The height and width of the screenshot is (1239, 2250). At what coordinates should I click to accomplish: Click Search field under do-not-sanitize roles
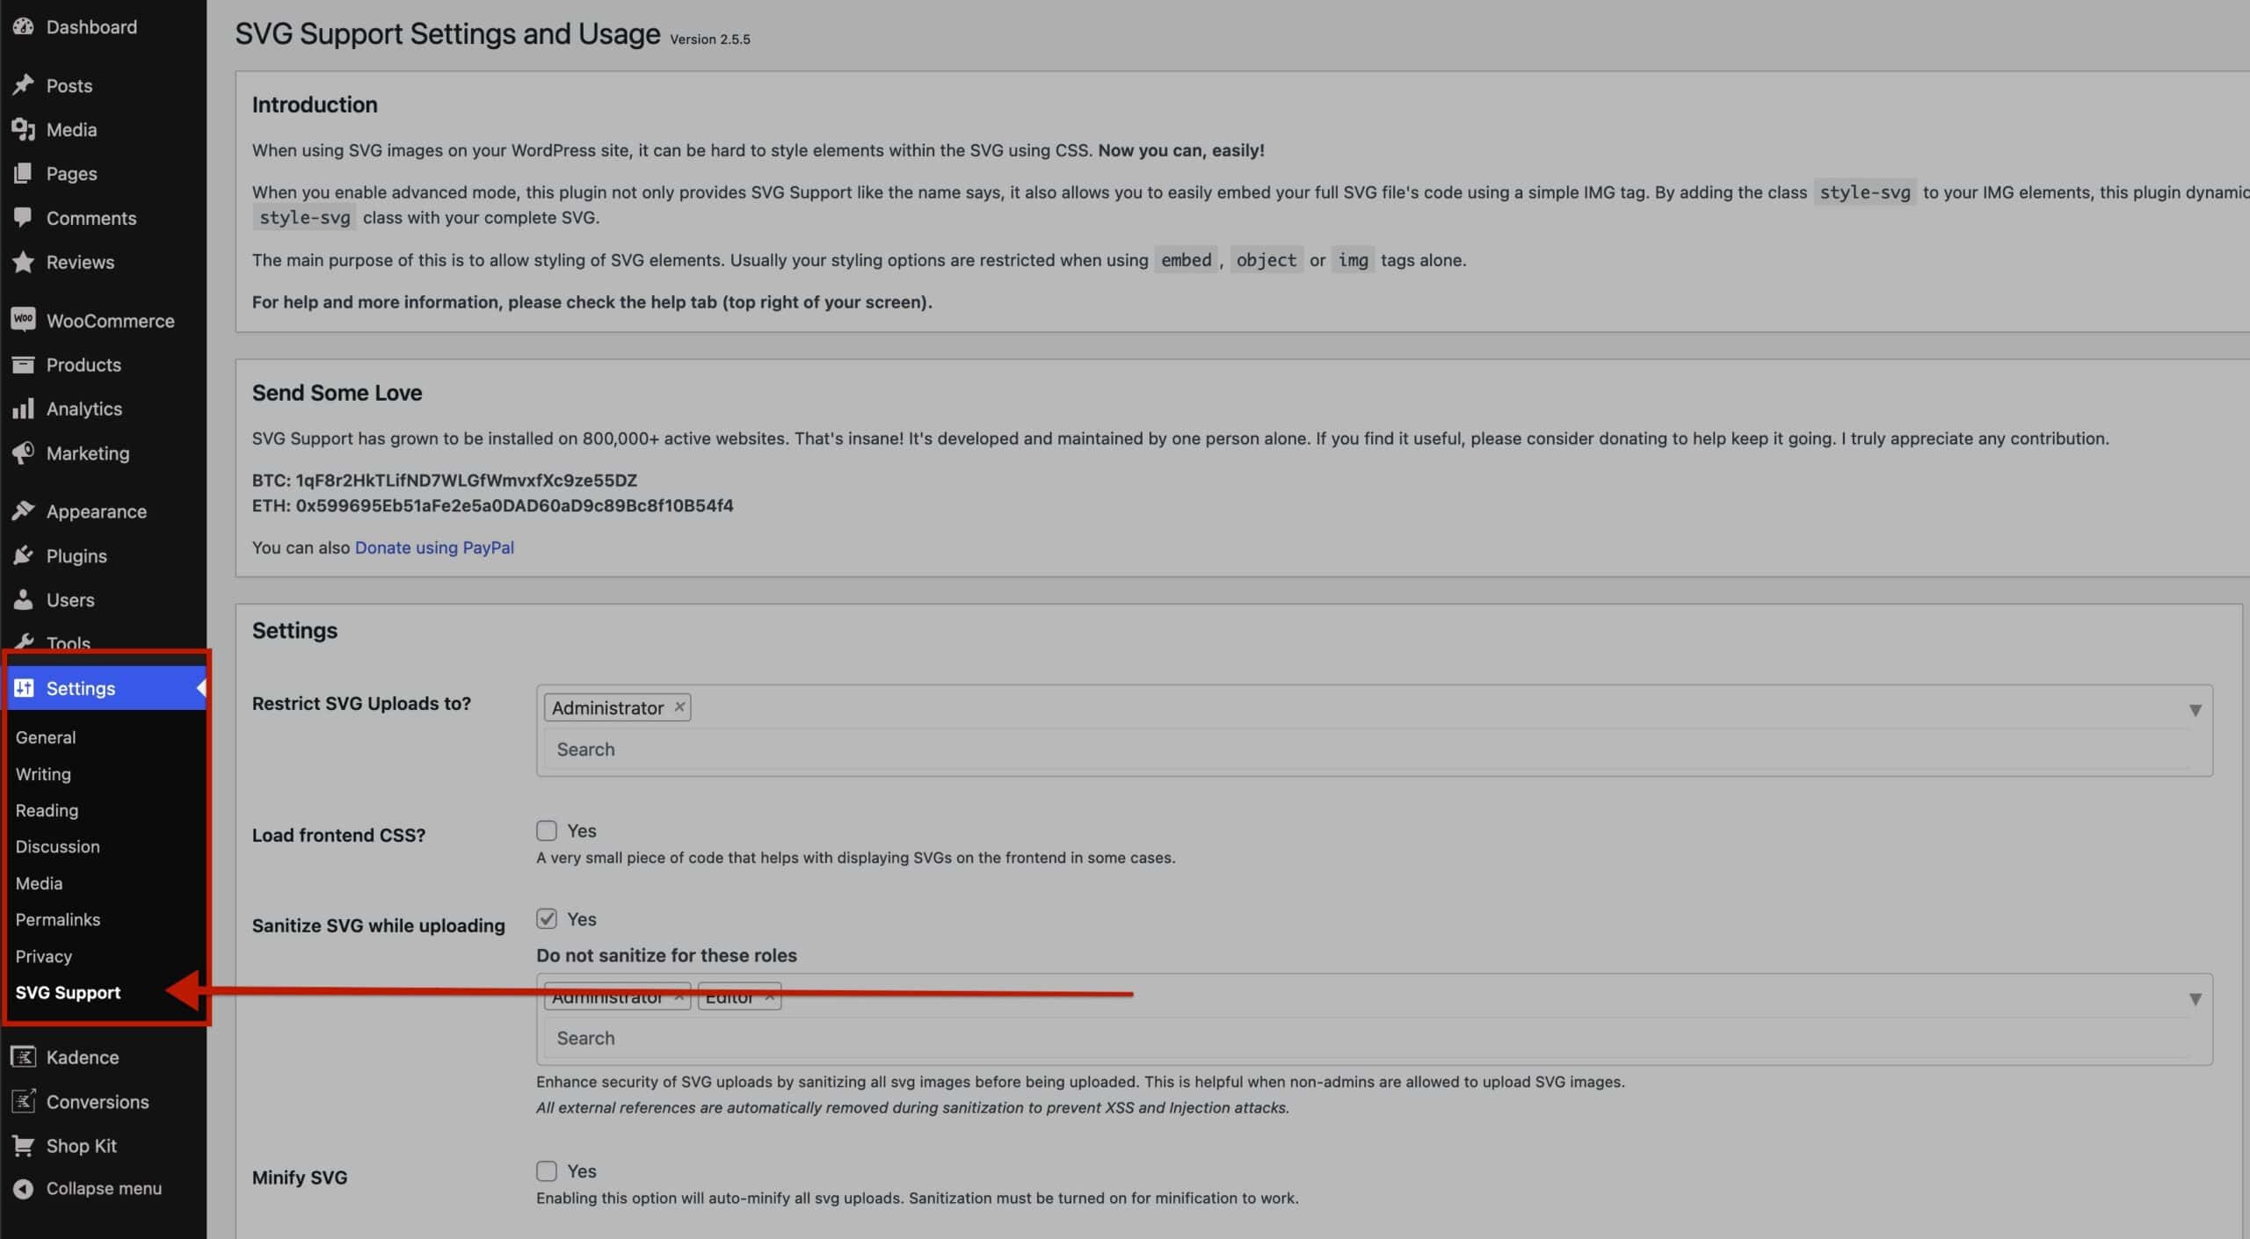(1367, 1038)
